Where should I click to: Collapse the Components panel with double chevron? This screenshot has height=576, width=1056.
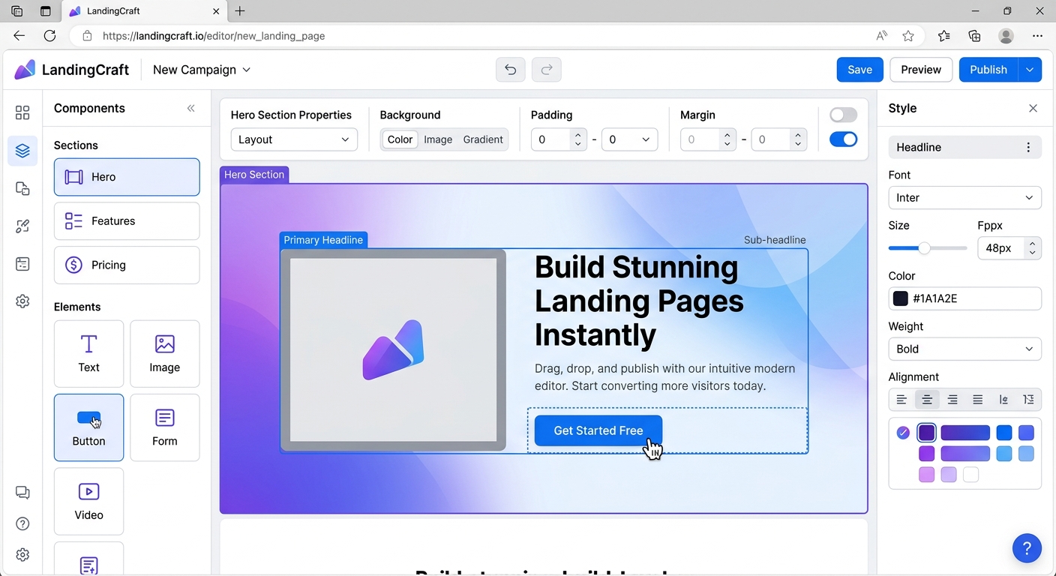point(191,108)
